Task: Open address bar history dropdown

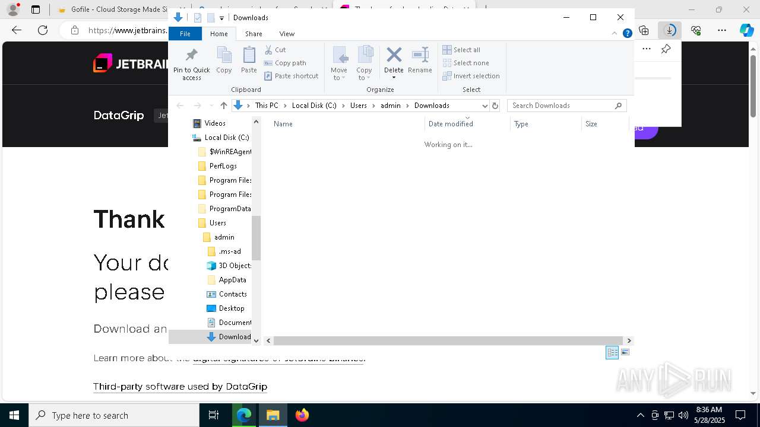Action: (x=484, y=106)
